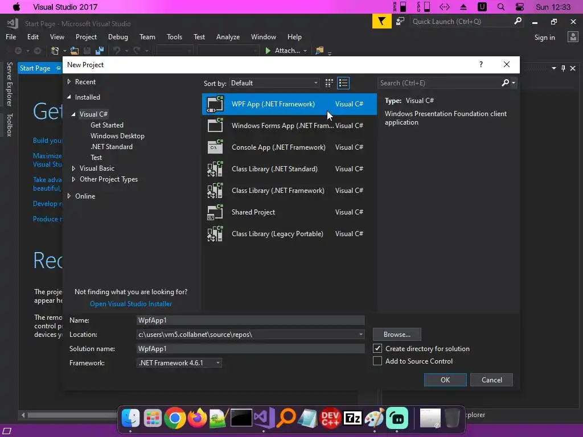Click the Console App template icon
The width and height of the screenshot is (583, 437).
coord(215,147)
